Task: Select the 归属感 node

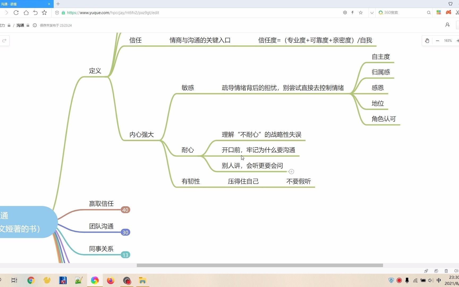Action: 381,72
